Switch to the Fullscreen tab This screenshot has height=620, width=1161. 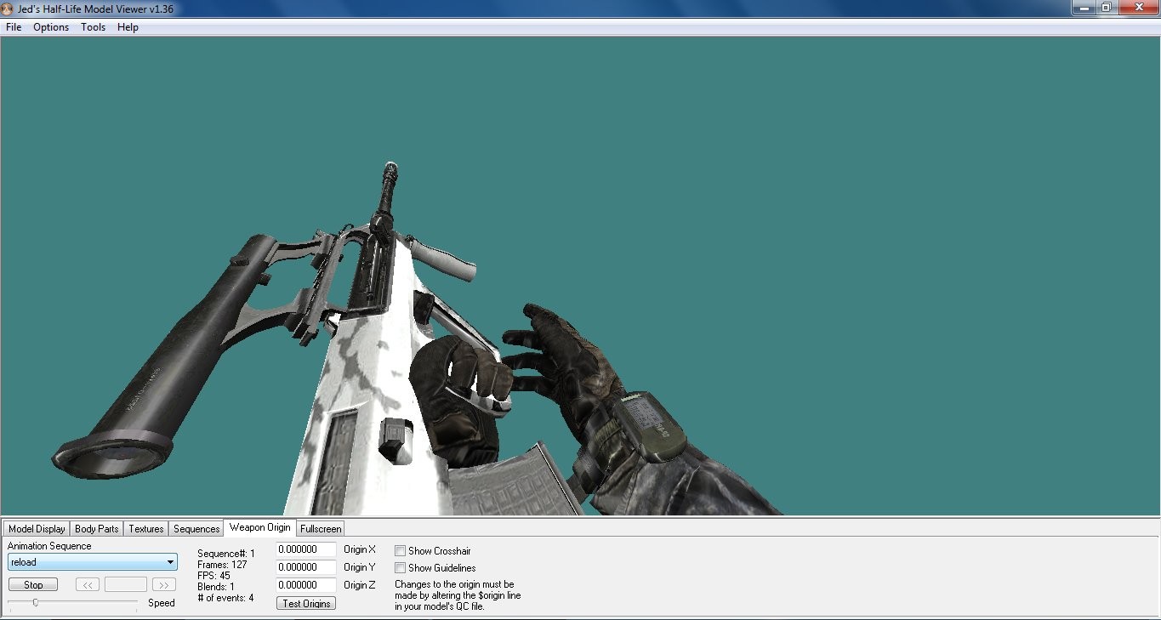pyautogui.click(x=320, y=528)
